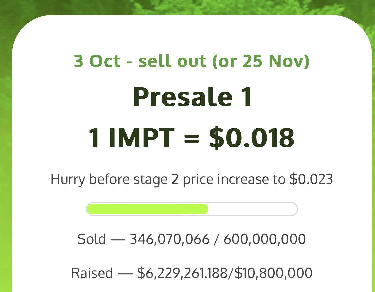
Task: Click the $10,800,000 fundraising goal
Action: [x=273, y=273]
